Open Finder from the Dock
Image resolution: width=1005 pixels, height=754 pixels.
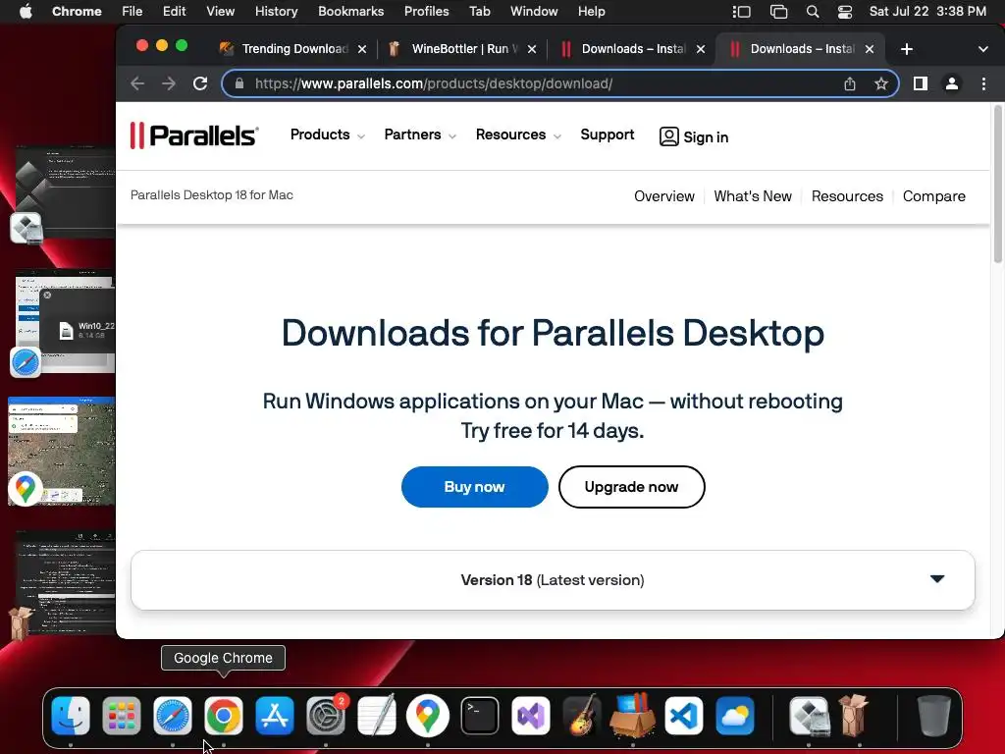click(x=70, y=715)
